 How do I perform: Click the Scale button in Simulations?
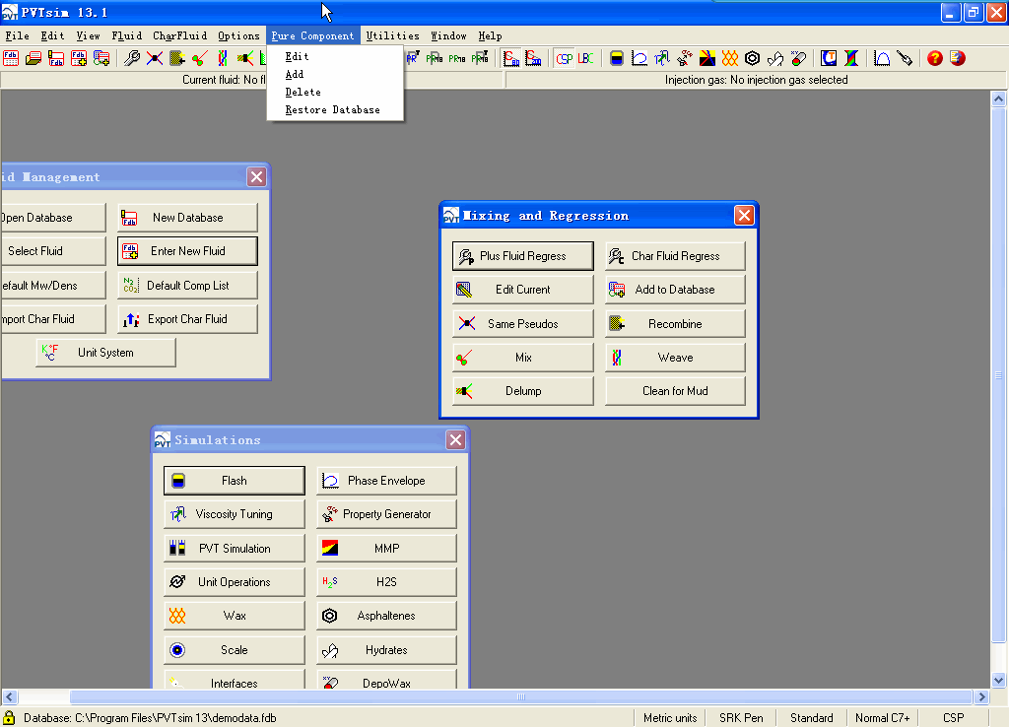[235, 650]
